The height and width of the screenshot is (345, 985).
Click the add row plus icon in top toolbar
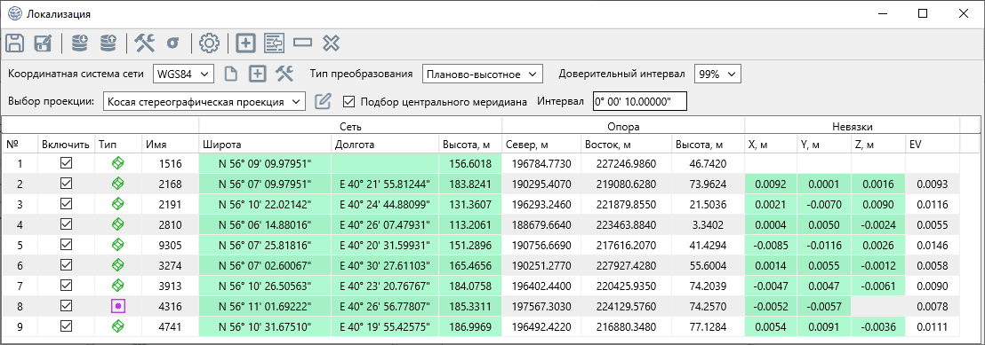point(245,43)
